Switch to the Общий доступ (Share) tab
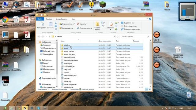The width and height of the screenshot is (196, 110). point(62,19)
